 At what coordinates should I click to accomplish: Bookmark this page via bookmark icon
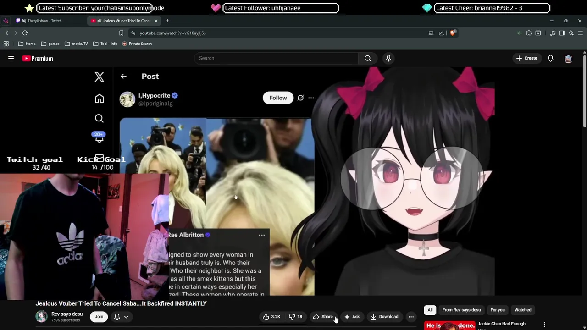pyautogui.click(x=121, y=33)
